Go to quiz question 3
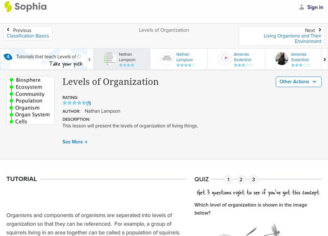The image size is (328, 236). coord(253,179)
